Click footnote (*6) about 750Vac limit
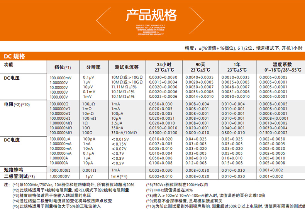This screenshot has height=216, width=305. point(177,185)
